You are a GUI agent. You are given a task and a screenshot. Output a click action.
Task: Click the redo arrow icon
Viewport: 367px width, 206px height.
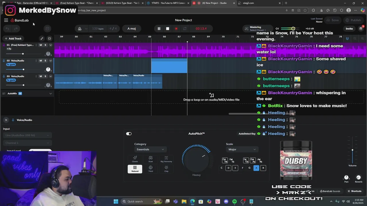point(16,29)
